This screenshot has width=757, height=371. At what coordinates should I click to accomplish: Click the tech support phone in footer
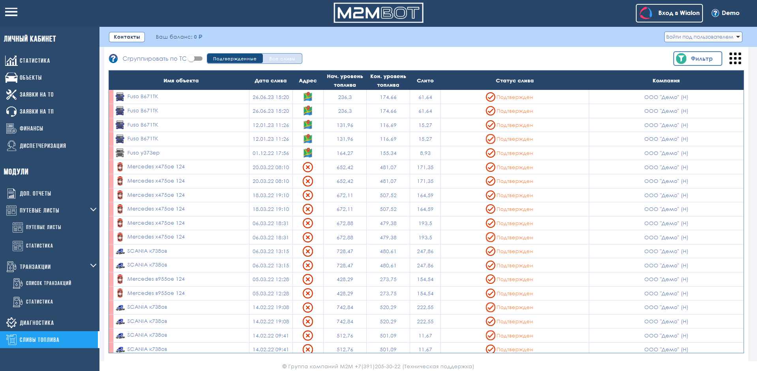pos(377,366)
